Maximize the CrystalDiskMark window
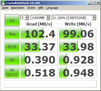The image size is (101, 91). click(x=93, y=3)
